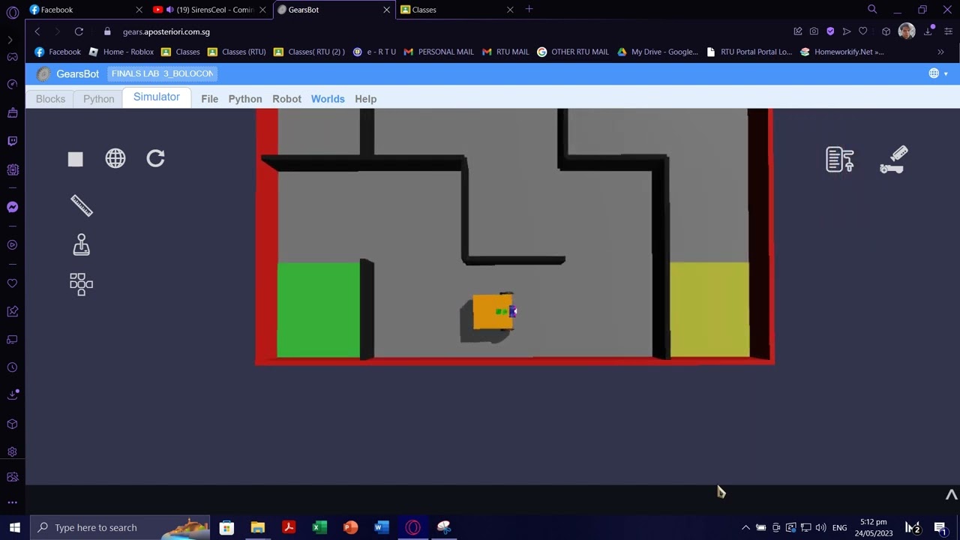Open File Explorer from the taskbar

[x=257, y=527]
